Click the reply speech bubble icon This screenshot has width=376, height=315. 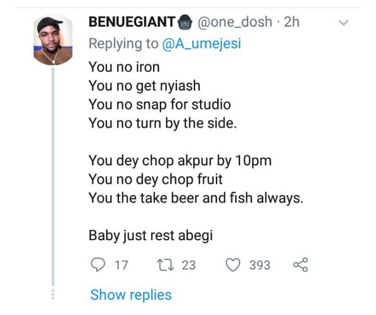(x=98, y=265)
